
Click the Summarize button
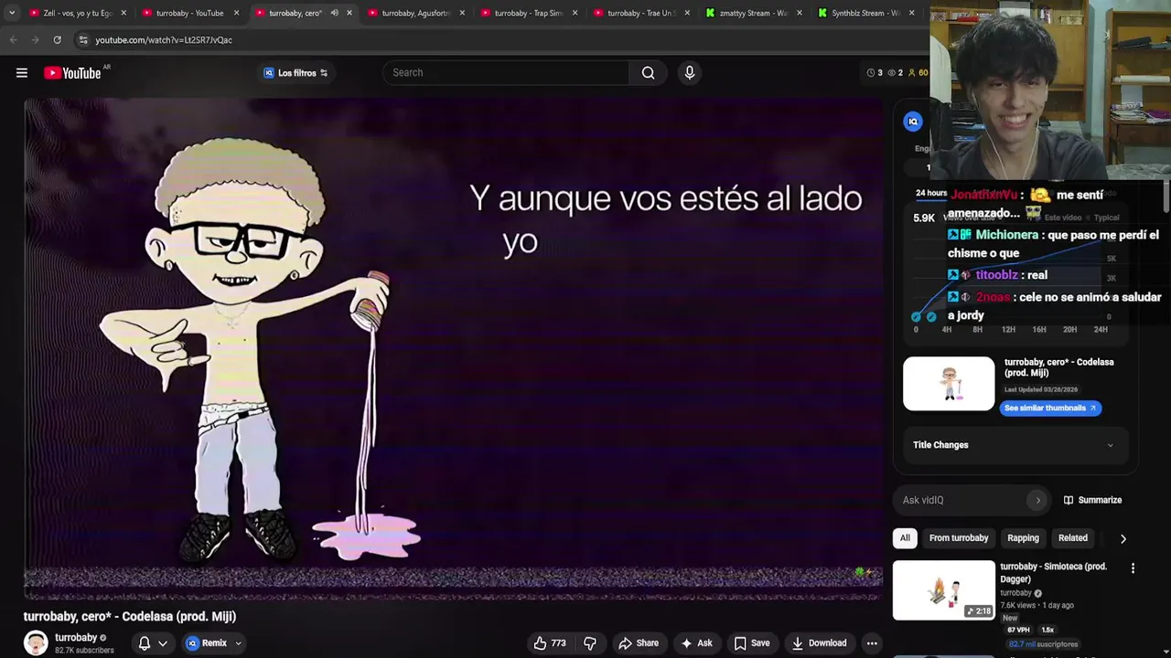1091,501
